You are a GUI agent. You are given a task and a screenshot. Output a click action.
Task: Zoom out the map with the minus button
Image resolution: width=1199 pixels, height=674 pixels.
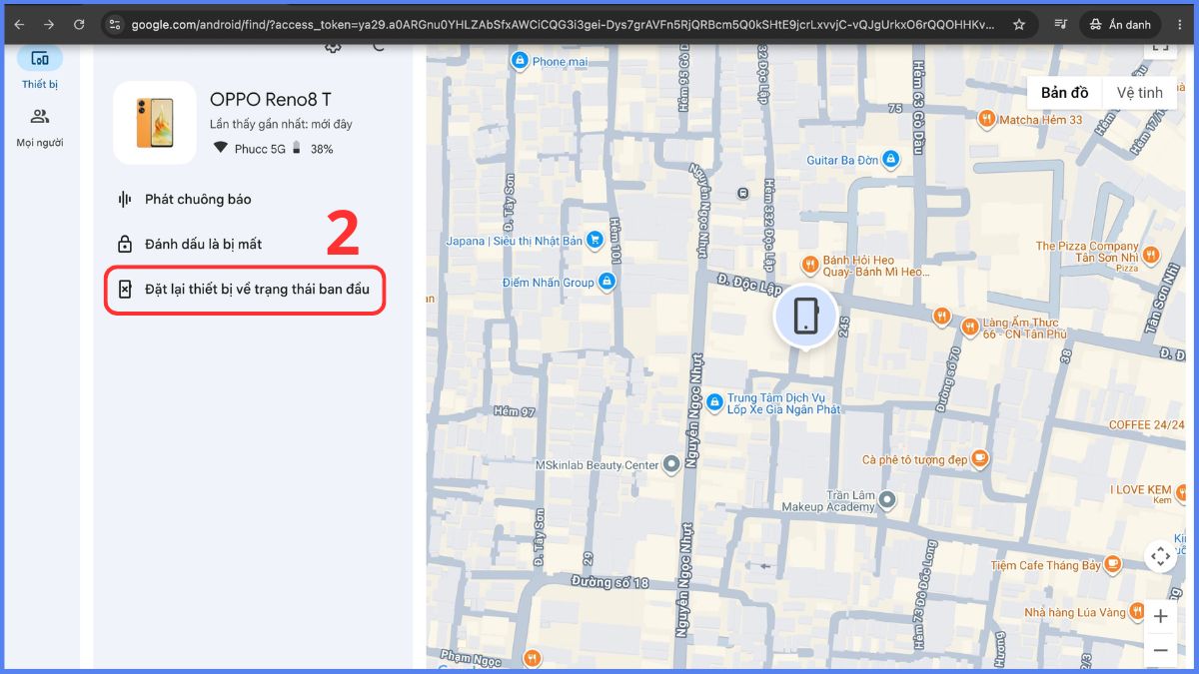(1160, 650)
